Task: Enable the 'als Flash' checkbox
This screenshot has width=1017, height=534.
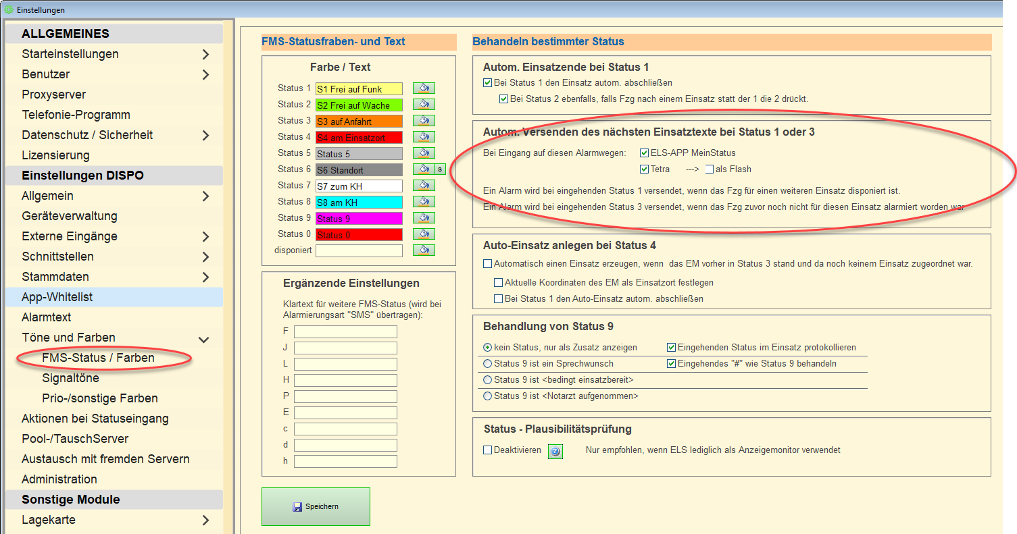Action: (x=709, y=169)
